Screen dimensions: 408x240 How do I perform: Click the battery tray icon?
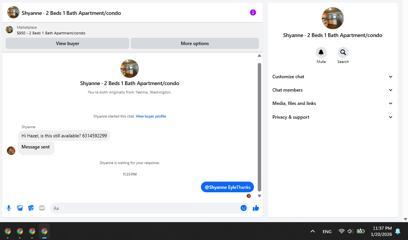[x=360, y=231]
